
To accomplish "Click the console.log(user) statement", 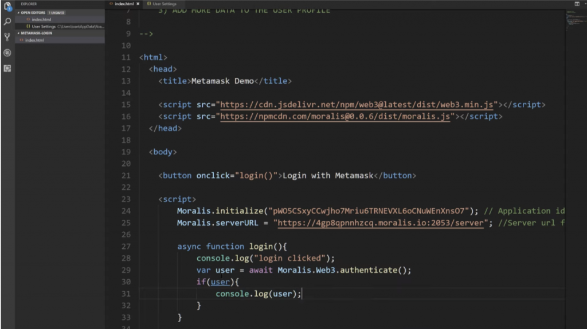I will [259, 294].
